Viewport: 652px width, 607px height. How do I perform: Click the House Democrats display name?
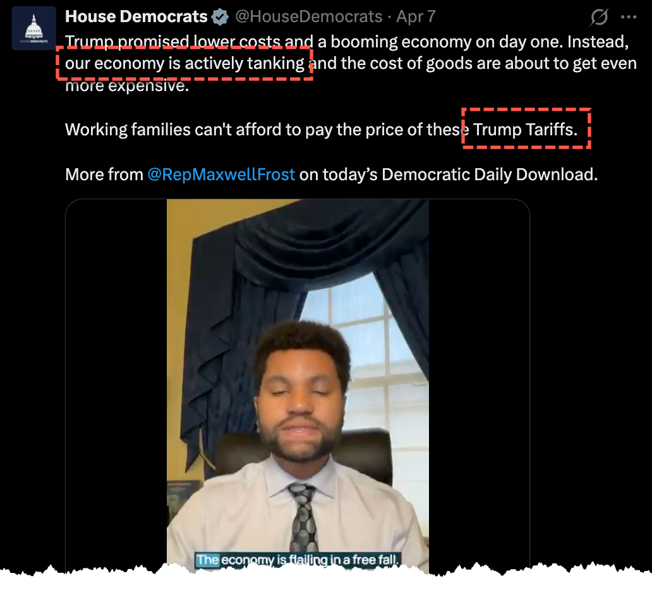(136, 16)
